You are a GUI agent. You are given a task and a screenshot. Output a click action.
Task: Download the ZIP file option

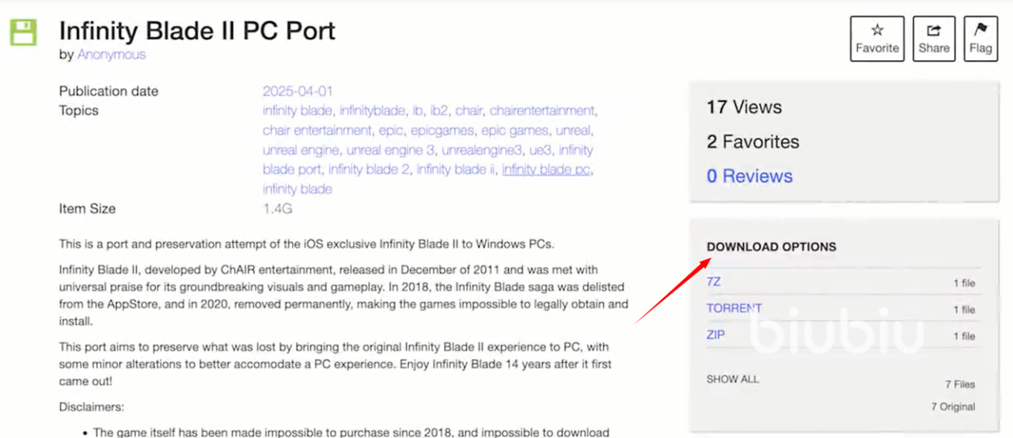[715, 335]
